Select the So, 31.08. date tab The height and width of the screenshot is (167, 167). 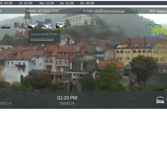pyautogui.click(x=67, y=3)
